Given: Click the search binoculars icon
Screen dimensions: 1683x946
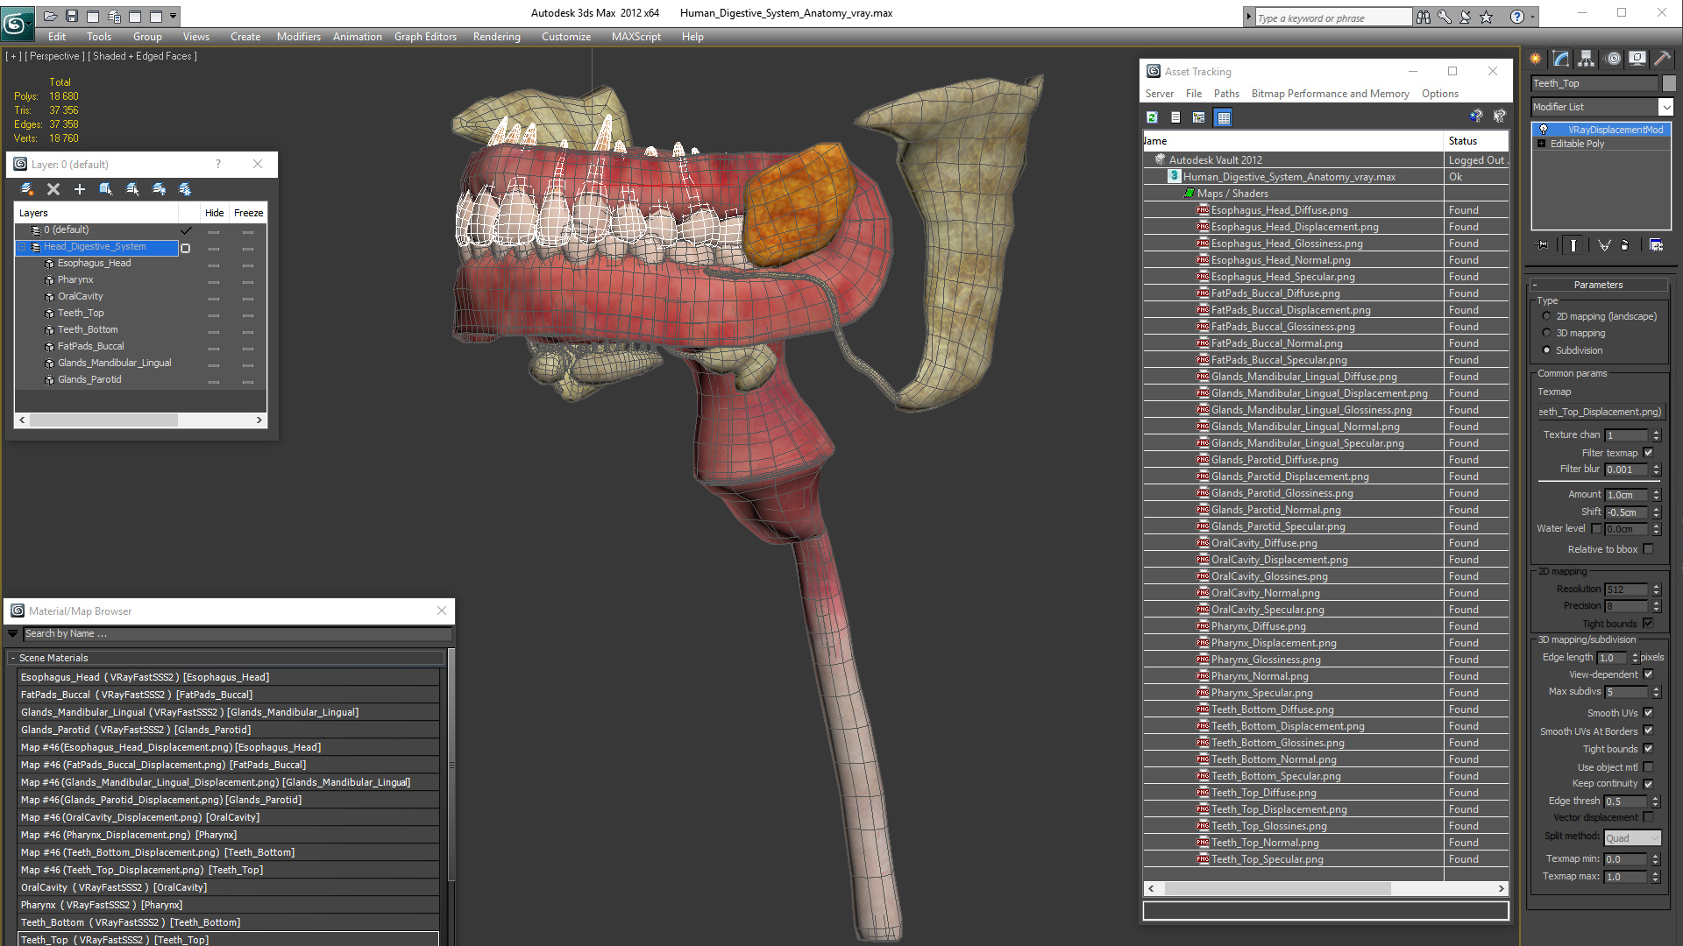Looking at the screenshot, I should 1424,17.
